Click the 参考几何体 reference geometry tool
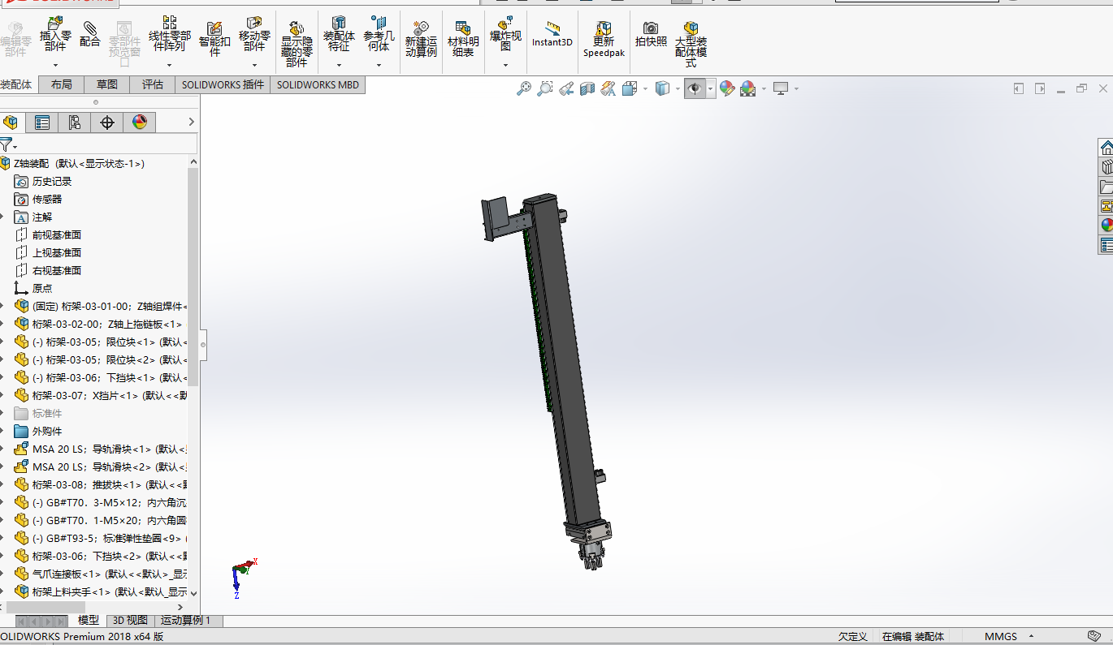 point(379,33)
